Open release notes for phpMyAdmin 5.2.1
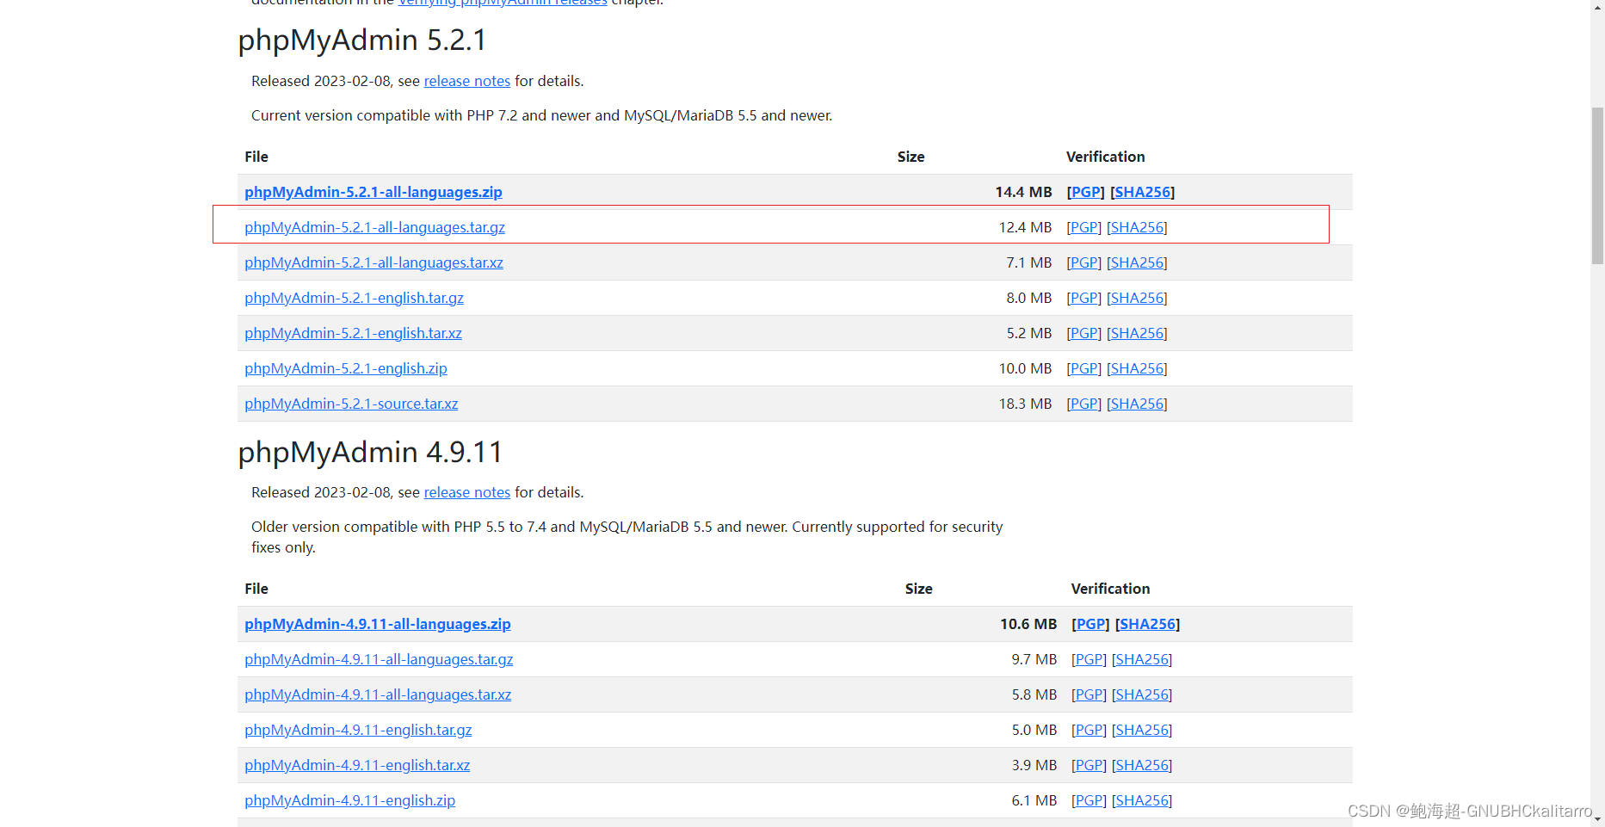1605x827 pixels. pyautogui.click(x=466, y=81)
